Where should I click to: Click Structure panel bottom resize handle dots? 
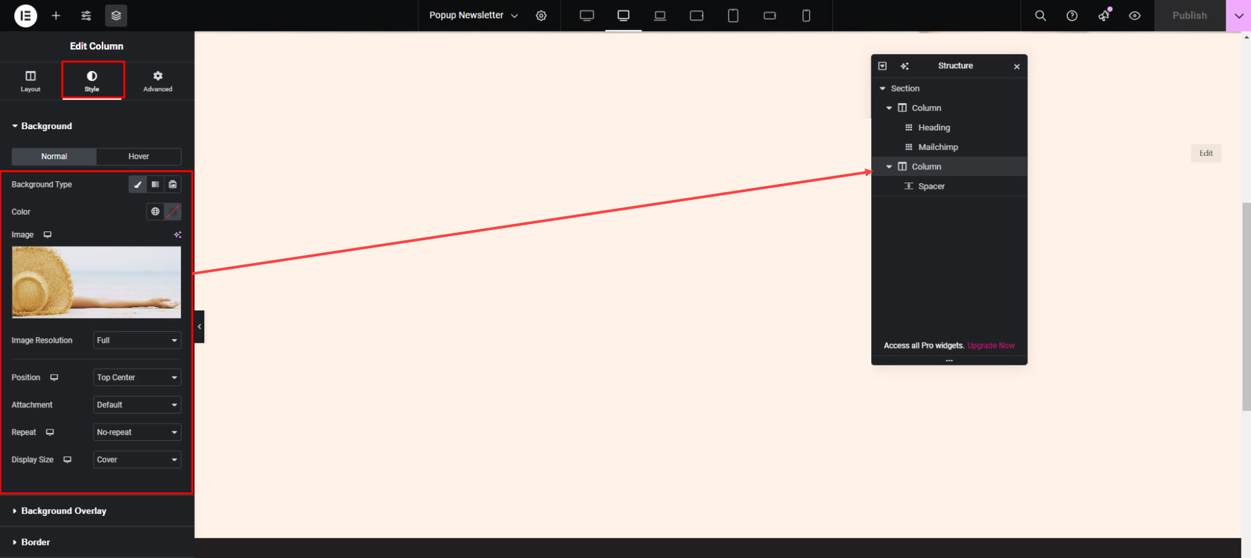pyautogui.click(x=949, y=361)
